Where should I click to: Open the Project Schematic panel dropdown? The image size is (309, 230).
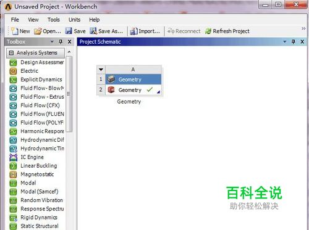coord(285,42)
